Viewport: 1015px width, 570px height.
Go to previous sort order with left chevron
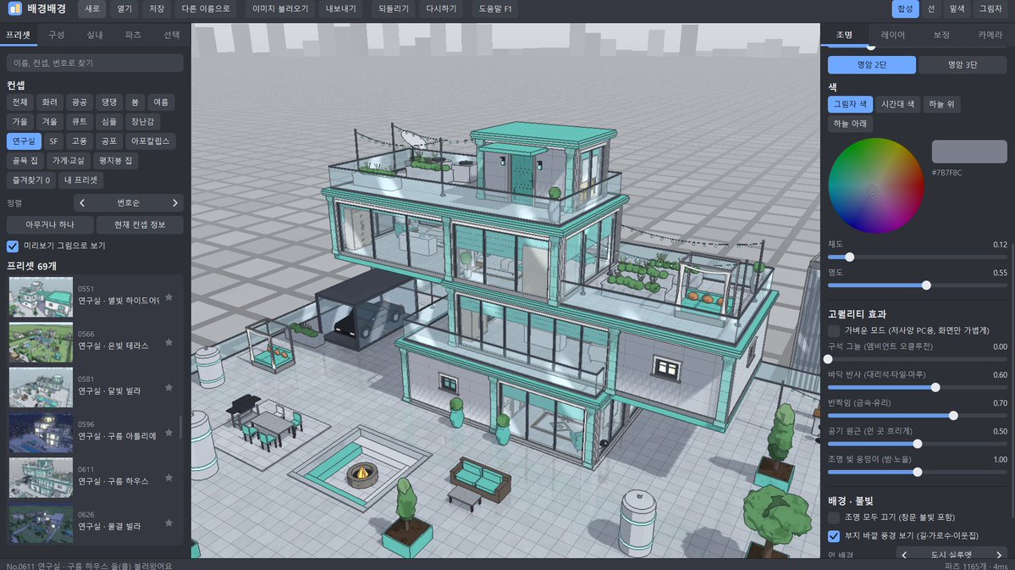pos(82,202)
